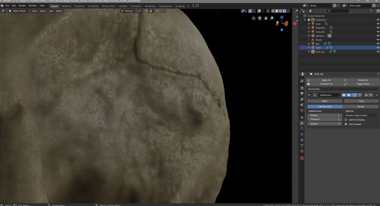Collapse the Subdivision modifier panel triangle
380x206 pixels.
tap(309, 95)
